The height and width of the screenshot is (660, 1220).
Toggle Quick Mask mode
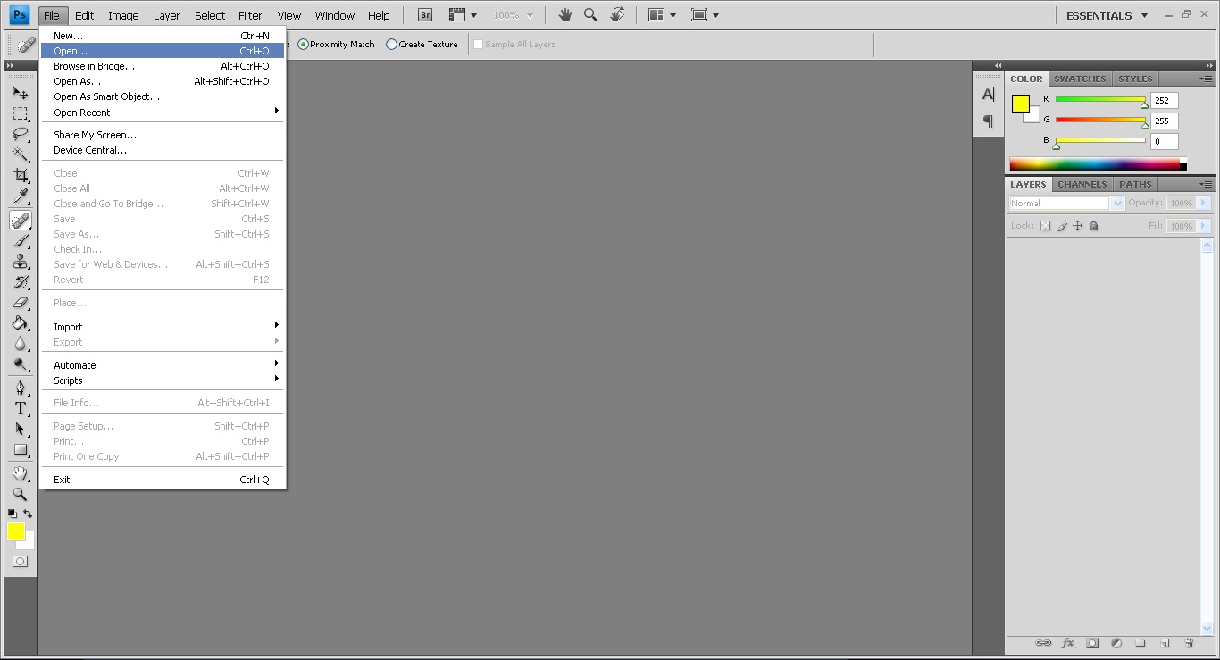[20, 561]
